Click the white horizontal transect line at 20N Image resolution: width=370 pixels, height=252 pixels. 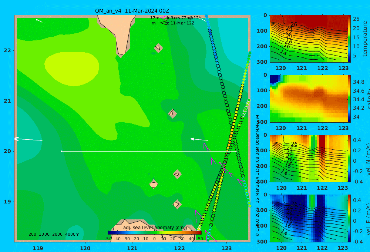pos(149,151)
